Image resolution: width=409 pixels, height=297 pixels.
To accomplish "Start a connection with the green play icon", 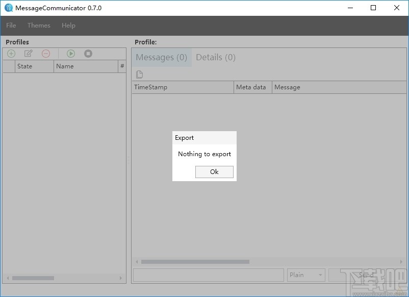I will coord(70,54).
